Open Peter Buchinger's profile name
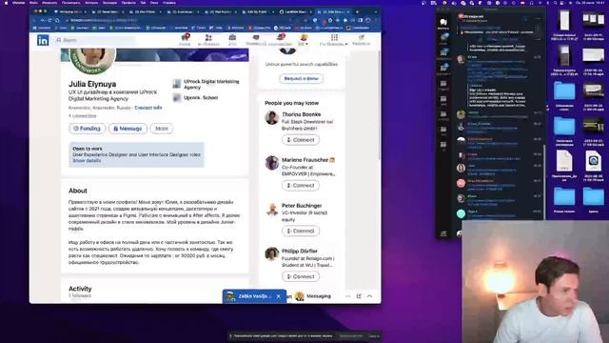 (x=302, y=206)
